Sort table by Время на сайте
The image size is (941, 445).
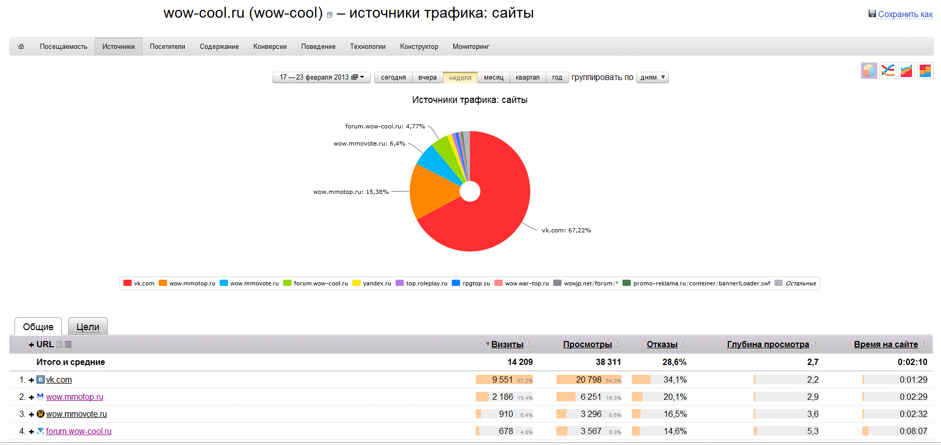pyautogui.click(x=886, y=344)
